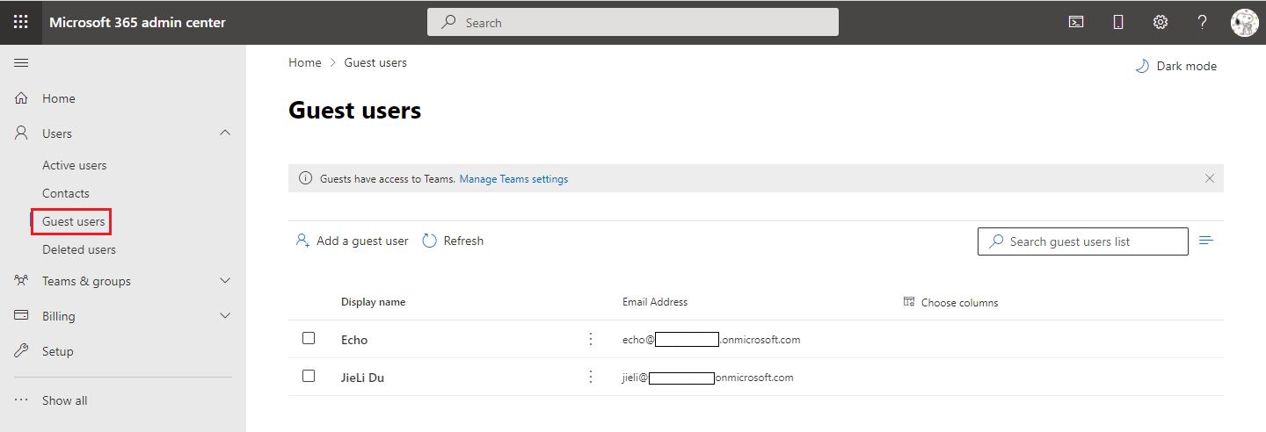Image resolution: width=1266 pixels, height=432 pixels.
Task: Click the Refresh label
Action: [x=463, y=241]
